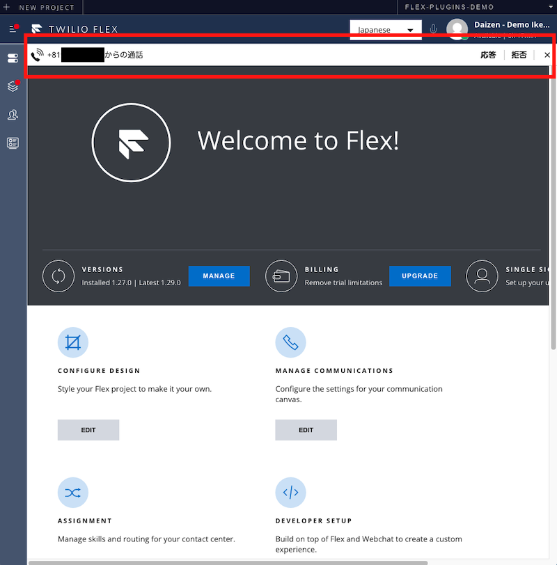The image size is (557, 565).
Task: Click the Remove trial limitations text
Action: pos(343,282)
